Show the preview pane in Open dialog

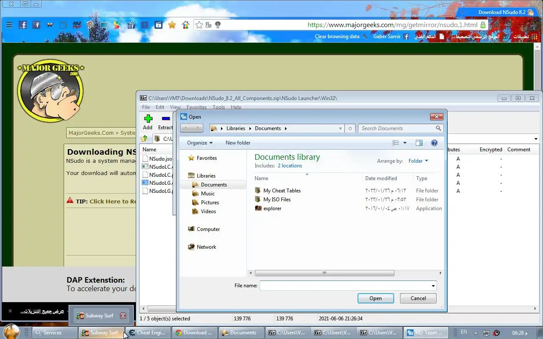(x=419, y=143)
